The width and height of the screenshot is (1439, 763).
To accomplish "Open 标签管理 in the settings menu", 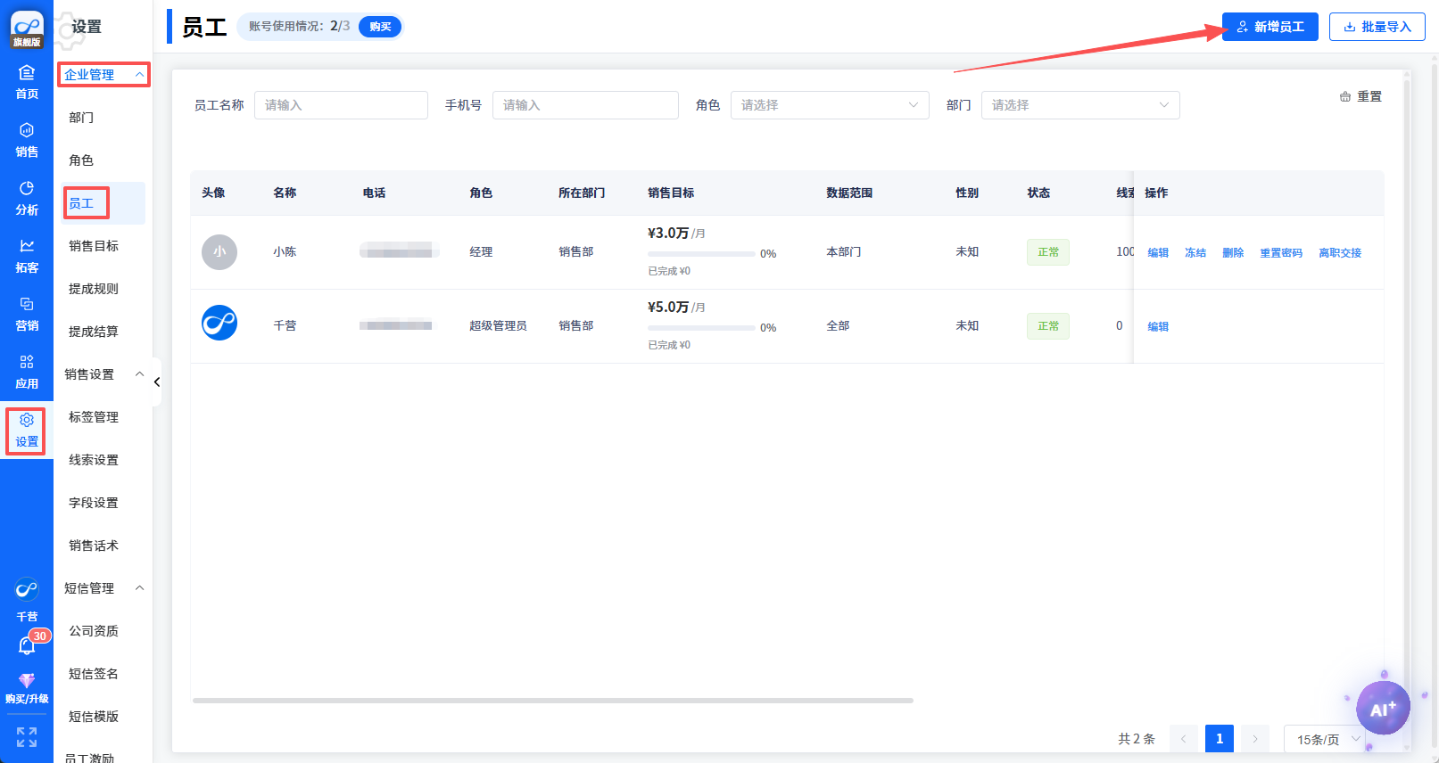I will point(94,417).
